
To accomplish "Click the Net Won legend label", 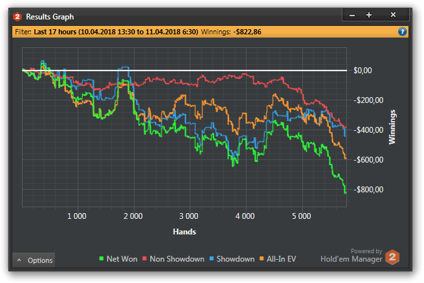I will coord(122,259).
